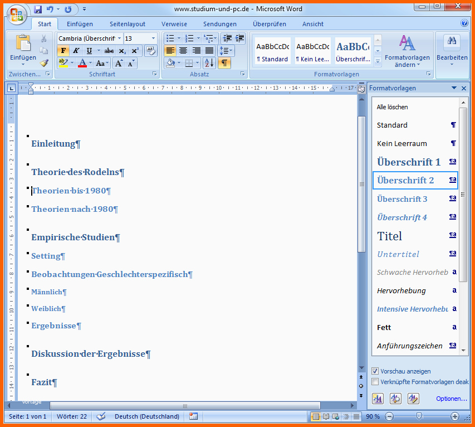
Task: Expand the styles gallery More arrow
Action: tap(378, 61)
